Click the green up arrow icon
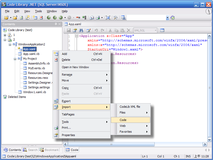213x160 pixels. [x=49, y=18]
